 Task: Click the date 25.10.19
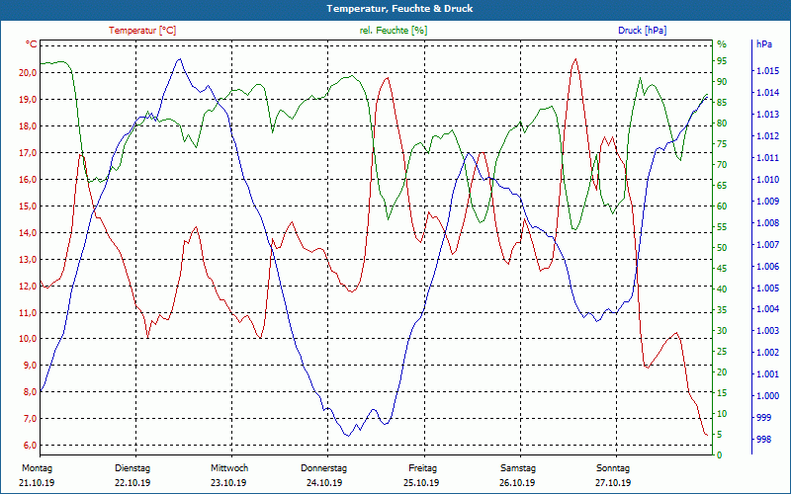(x=421, y=483)
